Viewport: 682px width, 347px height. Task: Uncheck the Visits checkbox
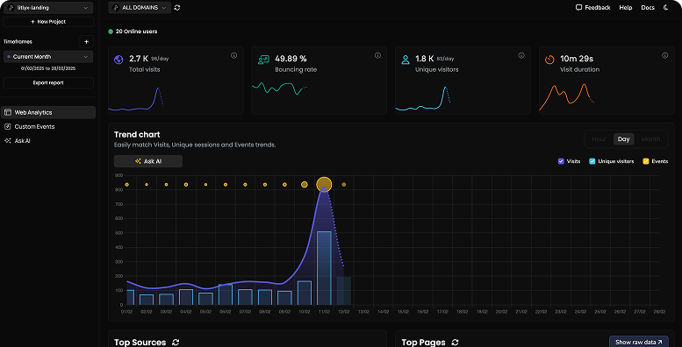[561, 161]
